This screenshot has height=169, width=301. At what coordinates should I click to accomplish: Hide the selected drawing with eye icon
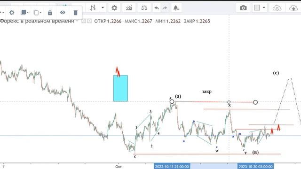pos(63,13)
